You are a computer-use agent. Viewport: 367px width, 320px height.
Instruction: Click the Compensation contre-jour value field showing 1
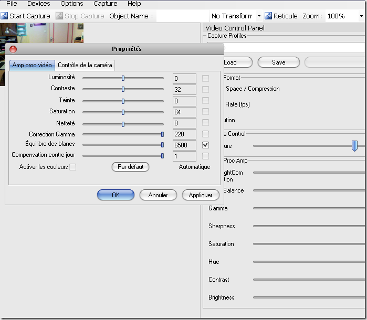point(184,156)
